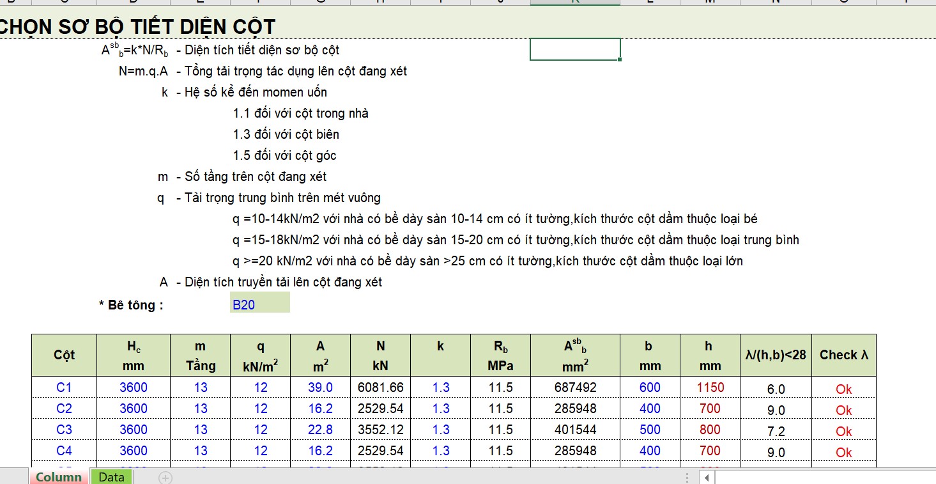Click the A value 39.0 cell
936x484 pixels.
pyautogui.click(x=320, y=387)
